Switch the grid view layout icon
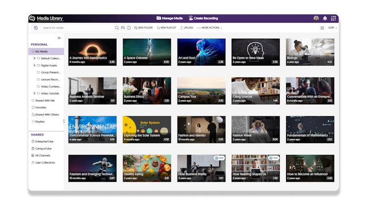The image size is (368, 207). tap(322, 28)
